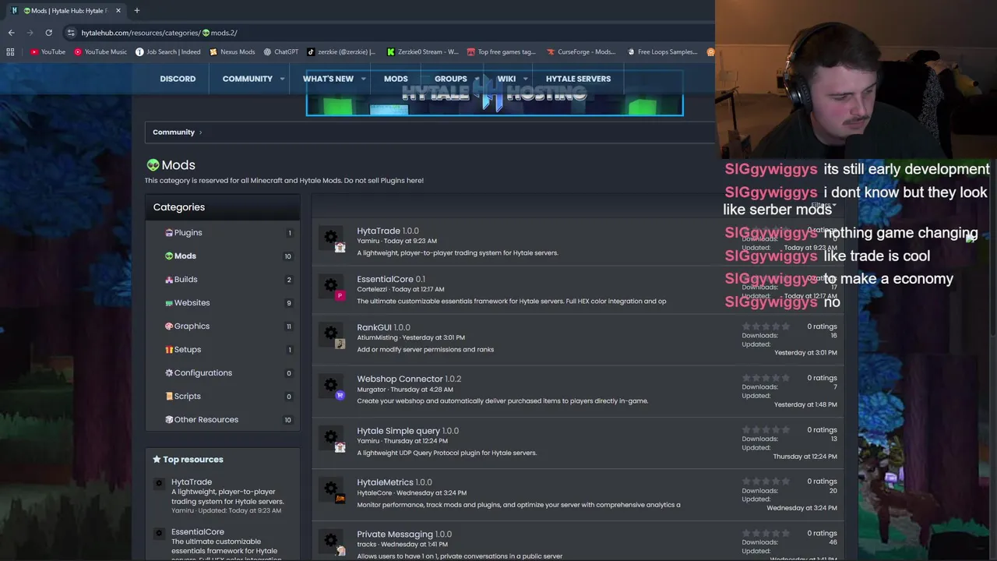This screenshot has height=561, width=997.
Task: Open the EssentialCore 0.1 resource title
Action: pyautogui.click(x=391, y=279)
